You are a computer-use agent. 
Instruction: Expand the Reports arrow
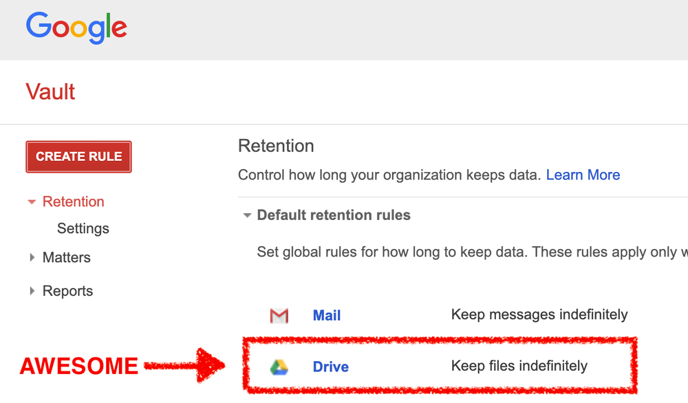pyautogui.click(x=32, y=291)
